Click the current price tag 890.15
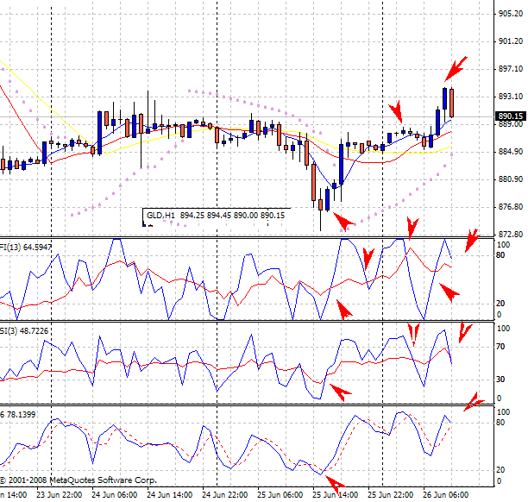Viewport: 528px width, 502px height. pos(510,116)
